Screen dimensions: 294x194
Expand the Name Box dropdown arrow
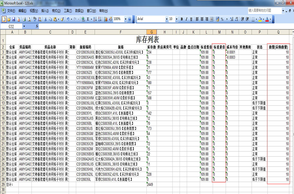tap(24, 26)
